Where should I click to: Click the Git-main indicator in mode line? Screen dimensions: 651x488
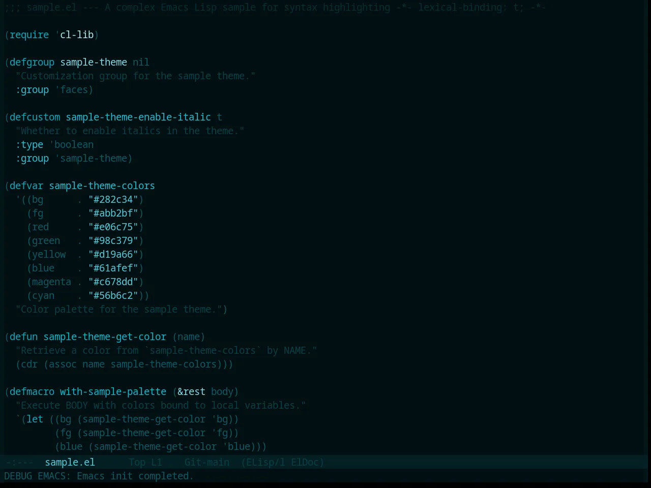click(206, 462)
